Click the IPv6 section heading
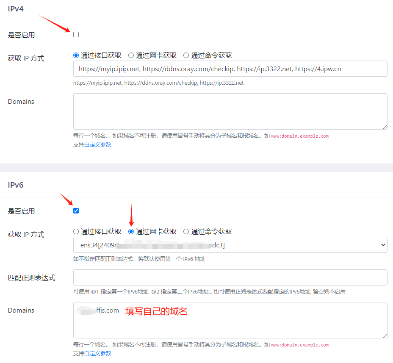Screen dimensions: 393x363 (x=16, y=185)
